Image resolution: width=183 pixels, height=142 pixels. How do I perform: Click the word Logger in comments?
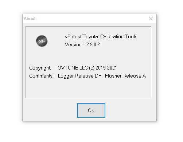[66, 76]
